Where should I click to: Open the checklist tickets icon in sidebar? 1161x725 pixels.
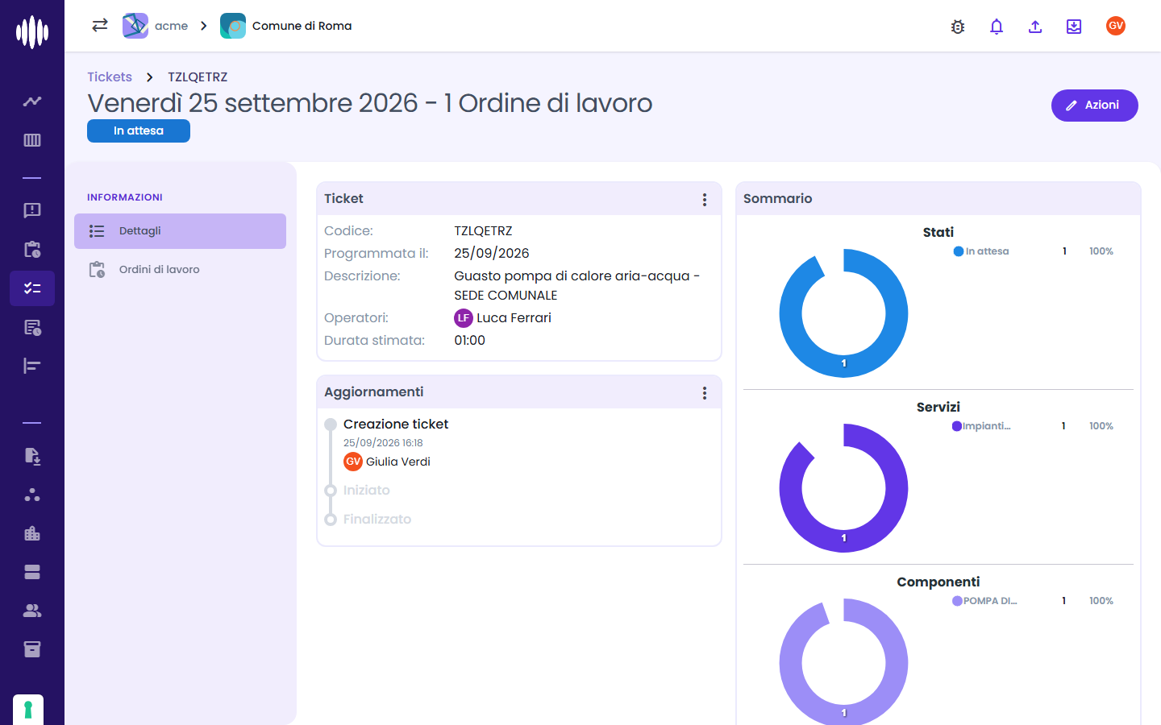click(32, 288)
